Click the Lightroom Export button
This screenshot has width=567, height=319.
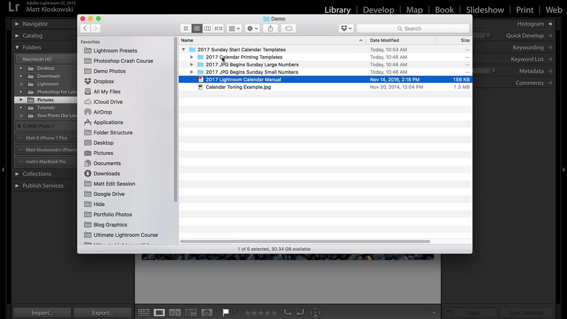(103, 312)
